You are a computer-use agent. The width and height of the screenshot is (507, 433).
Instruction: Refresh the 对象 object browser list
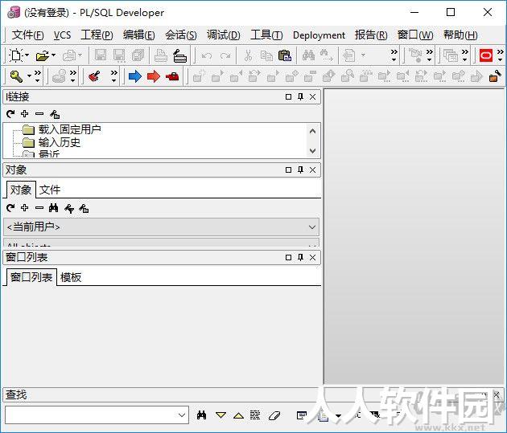click(x=10, y=208)
